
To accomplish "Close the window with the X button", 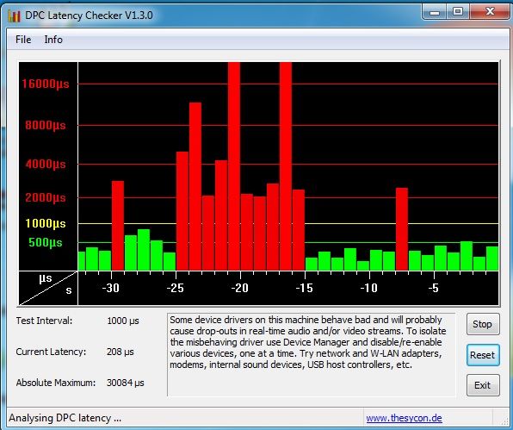I will click(490, 12).
